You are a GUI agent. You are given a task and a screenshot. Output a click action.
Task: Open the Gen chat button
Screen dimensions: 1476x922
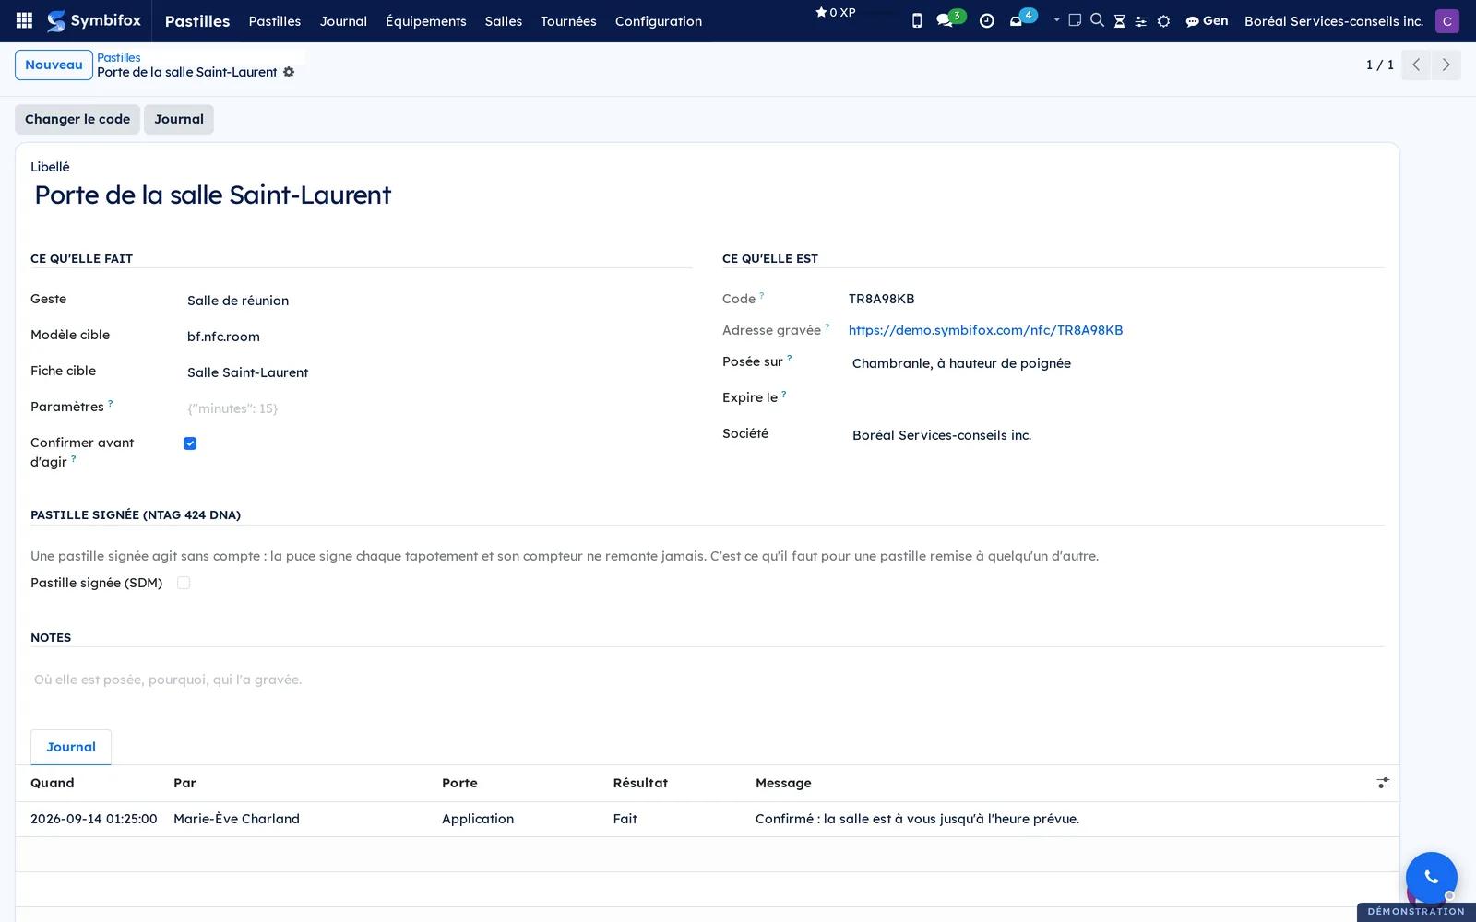tap(1207, 20)
